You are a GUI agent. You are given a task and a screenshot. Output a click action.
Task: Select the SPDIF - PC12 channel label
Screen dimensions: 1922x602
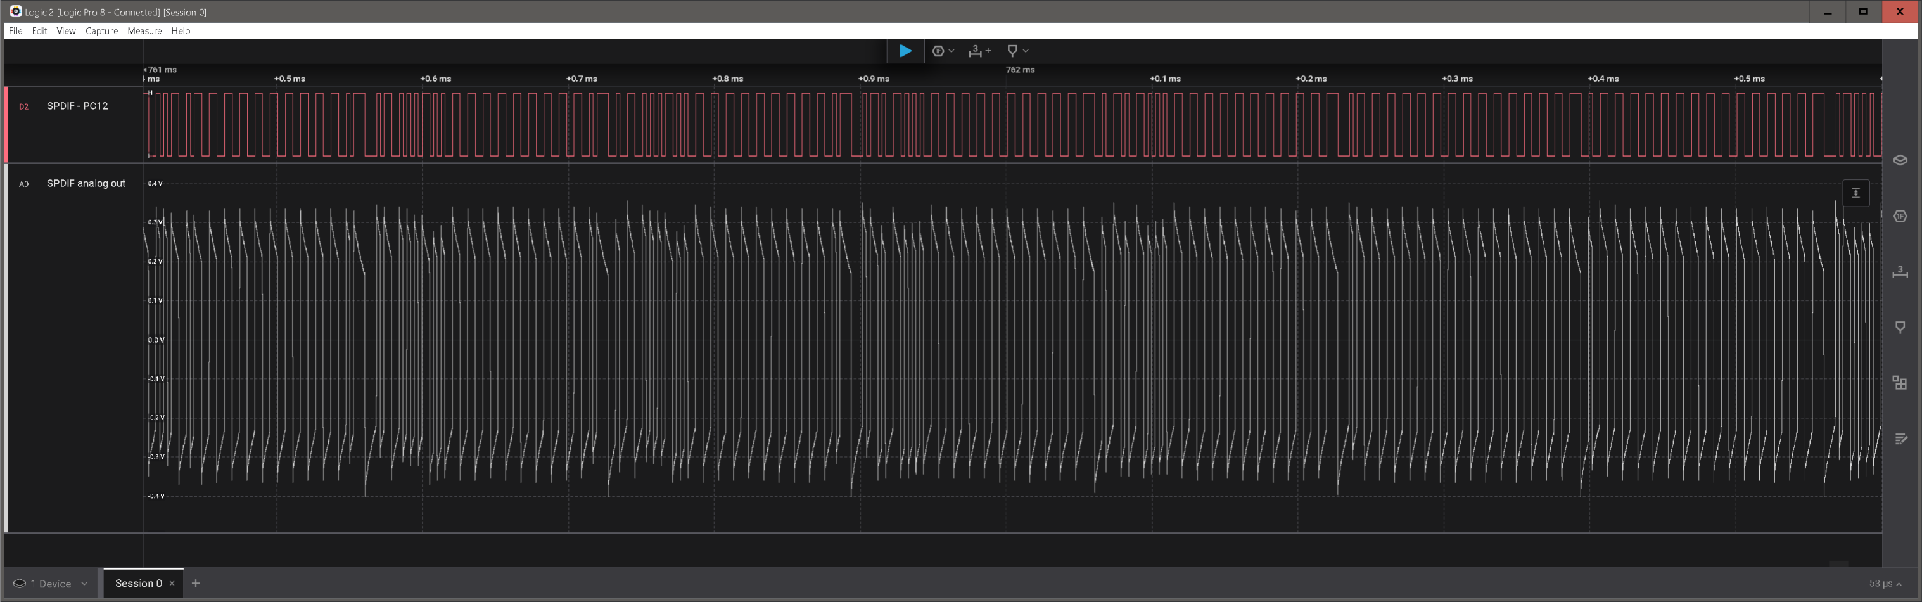(x=77, y=106)
